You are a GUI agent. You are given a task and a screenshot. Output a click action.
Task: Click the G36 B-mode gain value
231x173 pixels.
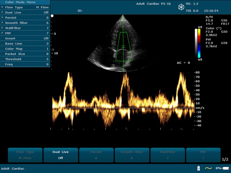(x=224, y=20)
